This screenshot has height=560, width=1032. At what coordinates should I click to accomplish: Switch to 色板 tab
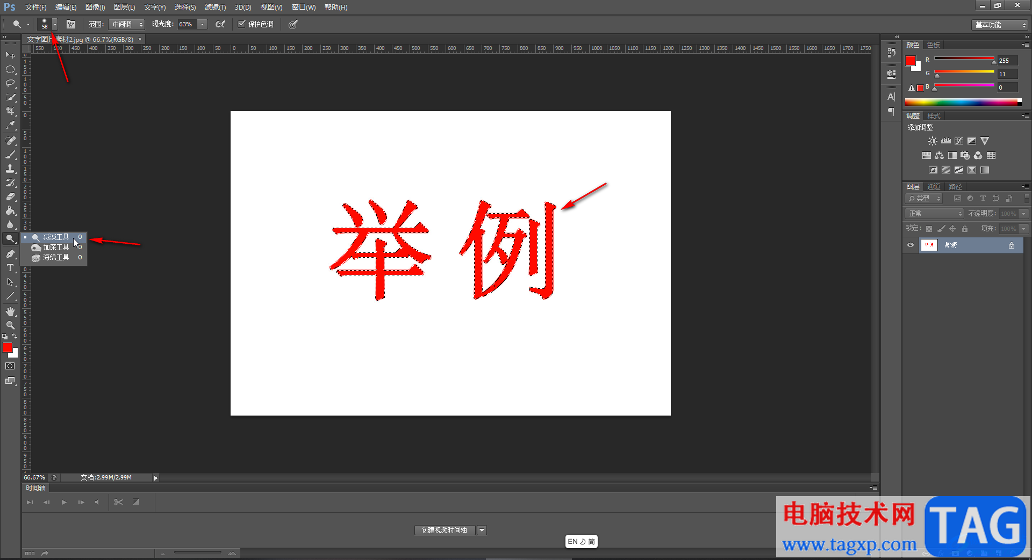(x=934, y=45)
